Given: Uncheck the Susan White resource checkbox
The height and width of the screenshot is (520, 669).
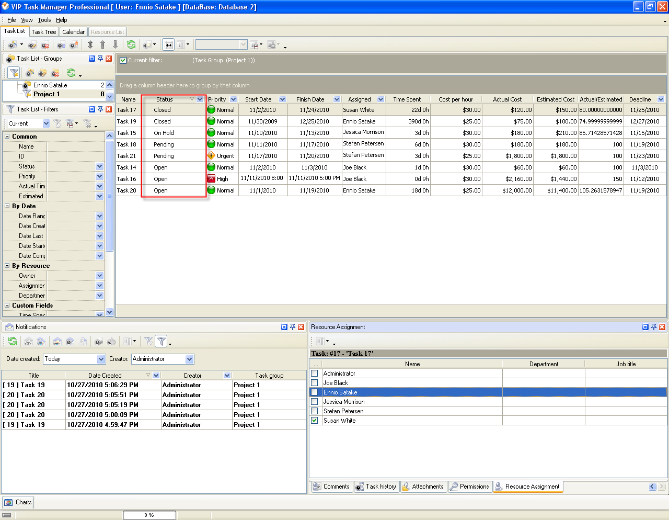Looking at the screenshot, I should [315, 421].
